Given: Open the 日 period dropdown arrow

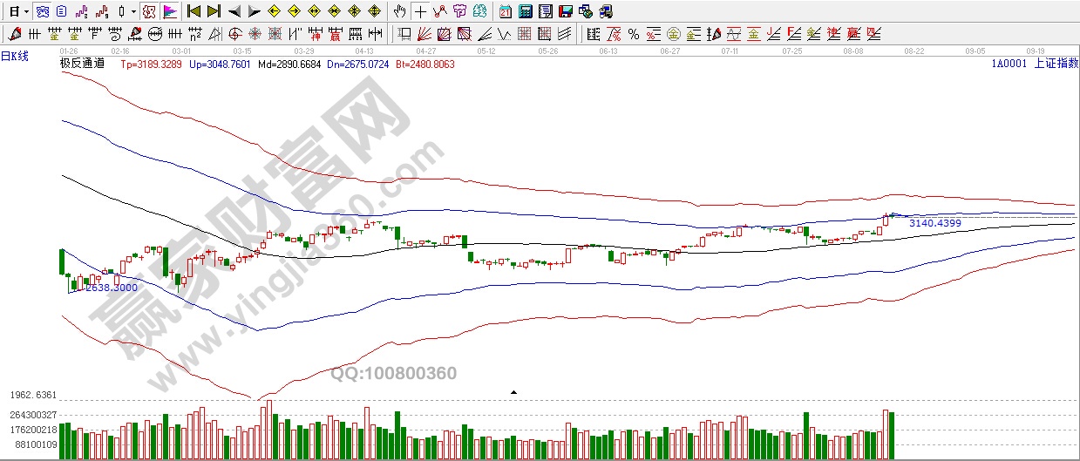Looking at the screenshot, I should coord(27,12).
